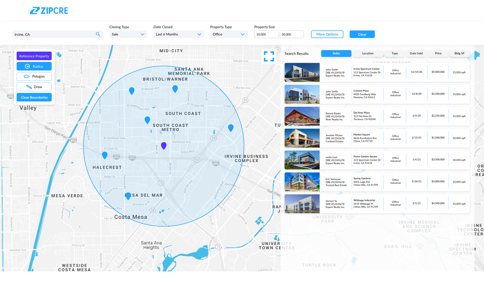Viewport: 484px width, 287px height.
Task: Open Peace Garden Square listing thumbnail
Action: [x=302, y=160]
